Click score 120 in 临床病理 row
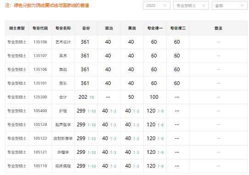This screenshot has height=175, width=249. pyautogui.click(x=151, y=166)
